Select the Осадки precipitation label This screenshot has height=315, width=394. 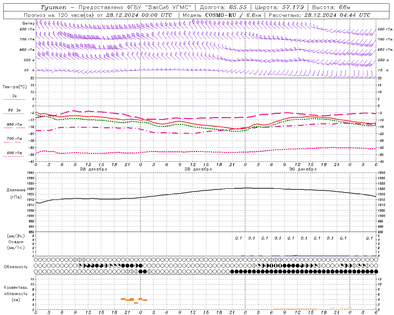(x=16, y=242)
